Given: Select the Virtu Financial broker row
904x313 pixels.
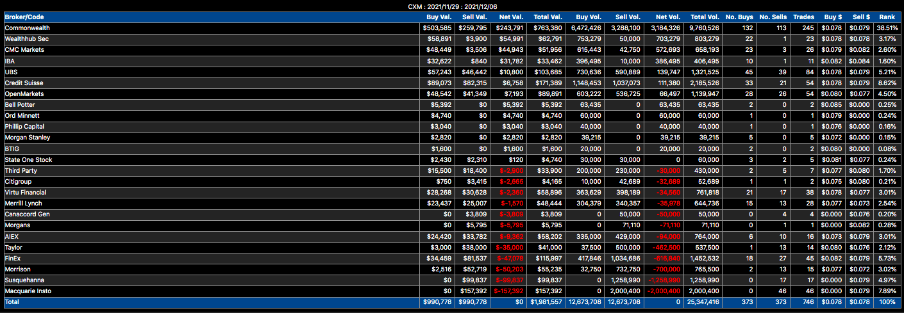Looking at the screenshot, I should coord(451,192).
